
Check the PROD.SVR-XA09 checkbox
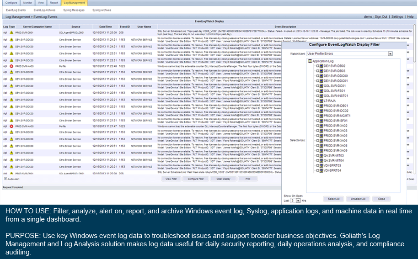tap(317, 151)
